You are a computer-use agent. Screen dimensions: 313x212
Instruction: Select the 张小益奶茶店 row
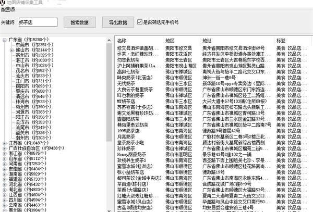tap(213, 172)
